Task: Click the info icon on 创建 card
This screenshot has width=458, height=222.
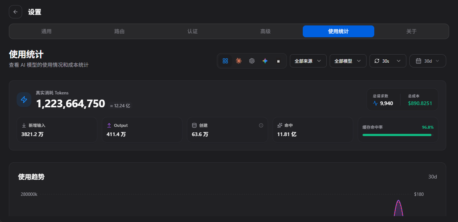Action: pos(261,125)
